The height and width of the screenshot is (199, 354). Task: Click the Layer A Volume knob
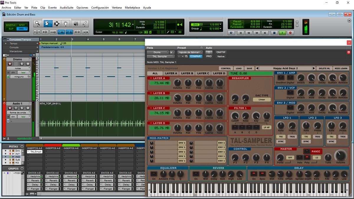178,83
